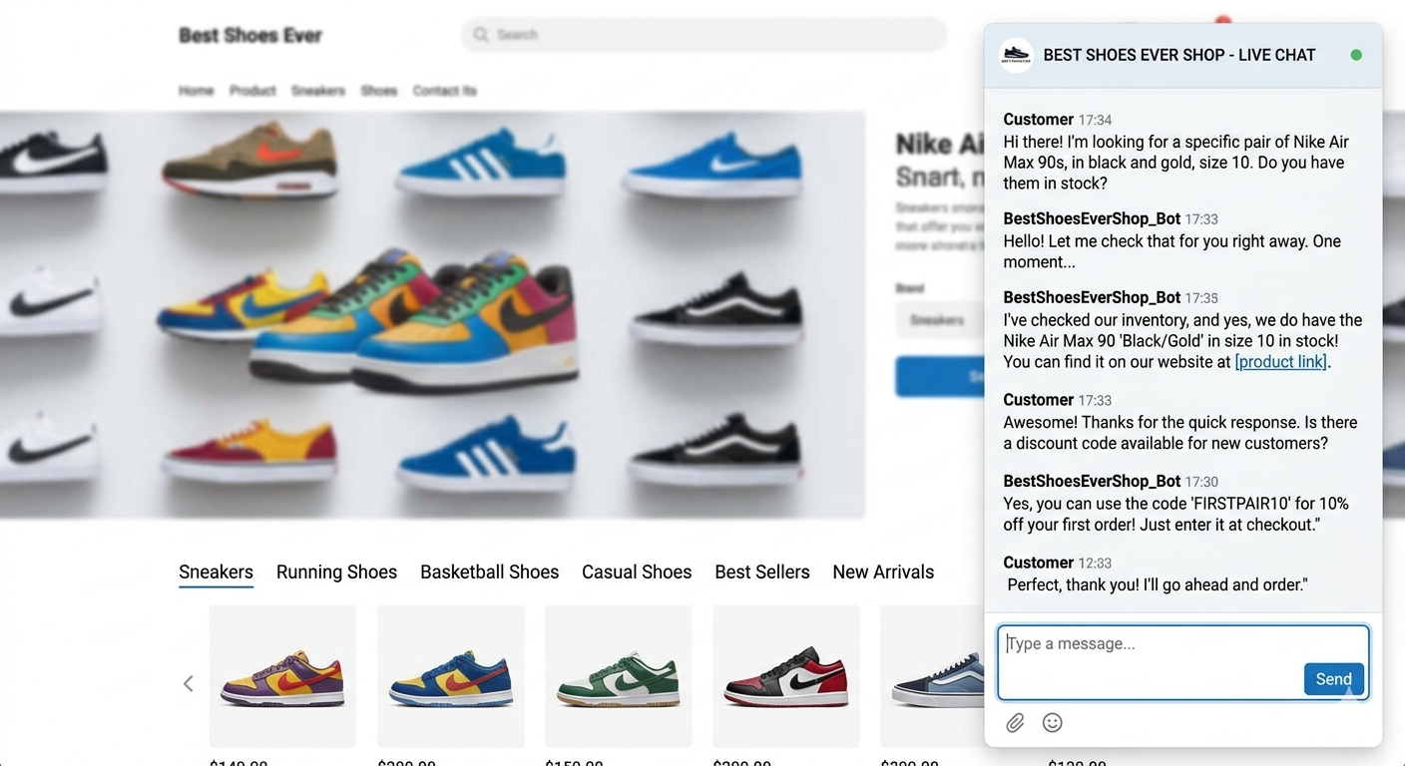The width and height of the screenshot is (1405, 766).
Task: Open the [product link] in chat
Action: pos(1280,362)
